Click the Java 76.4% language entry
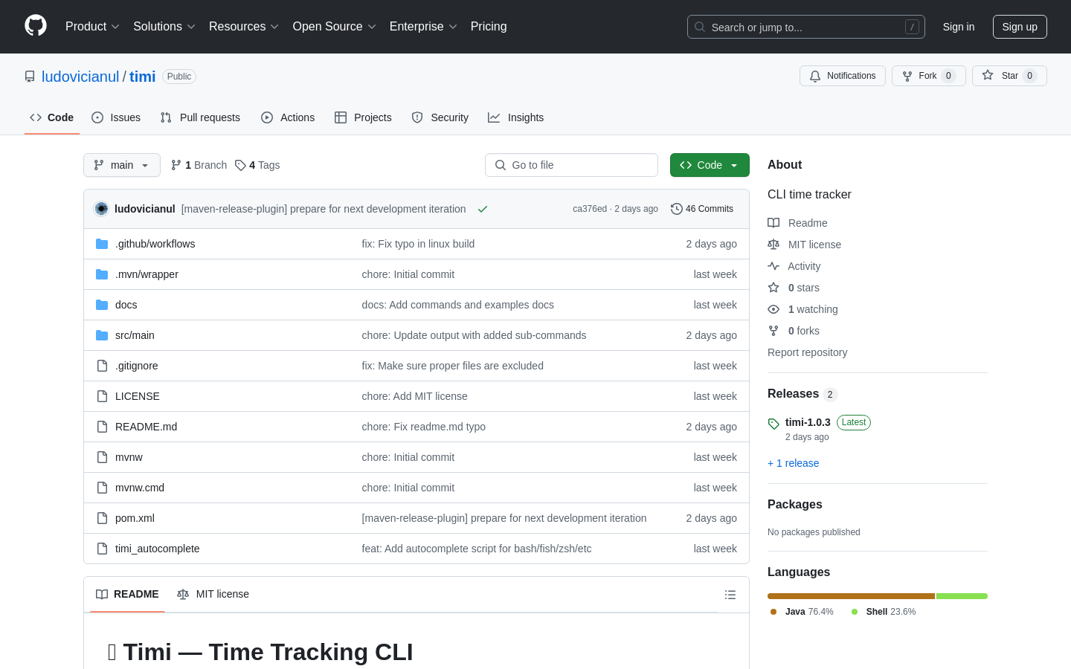 pyautogui.click(x=802, y=612)
